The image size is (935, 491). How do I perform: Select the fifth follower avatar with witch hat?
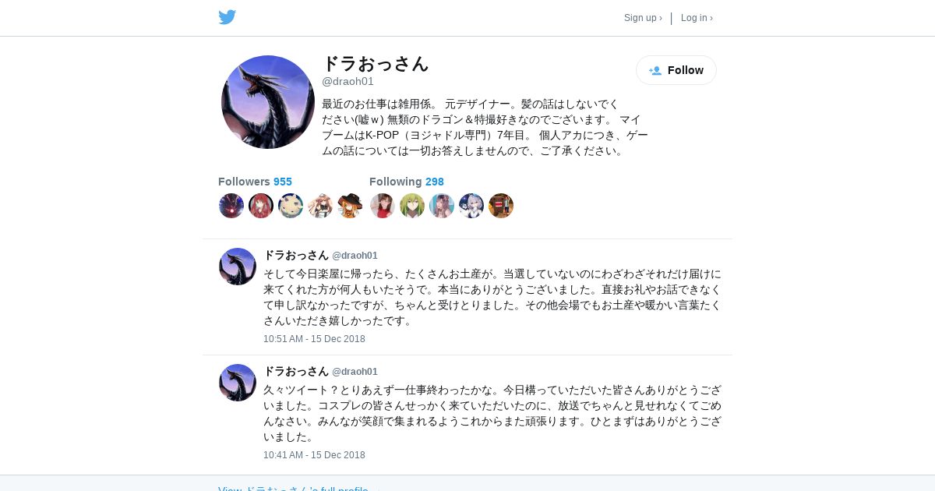click(350, 206)
